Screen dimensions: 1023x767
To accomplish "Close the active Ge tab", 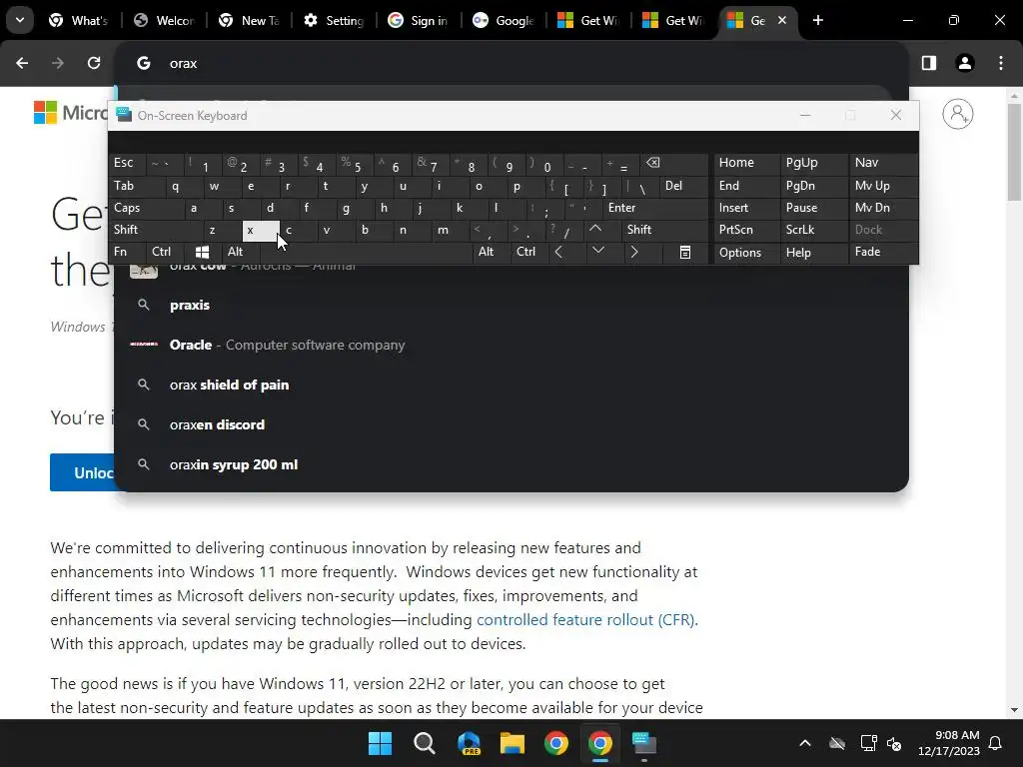I will 782,20.
